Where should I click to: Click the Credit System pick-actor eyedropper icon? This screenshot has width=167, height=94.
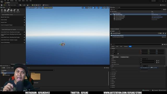(x=159, y=62)
